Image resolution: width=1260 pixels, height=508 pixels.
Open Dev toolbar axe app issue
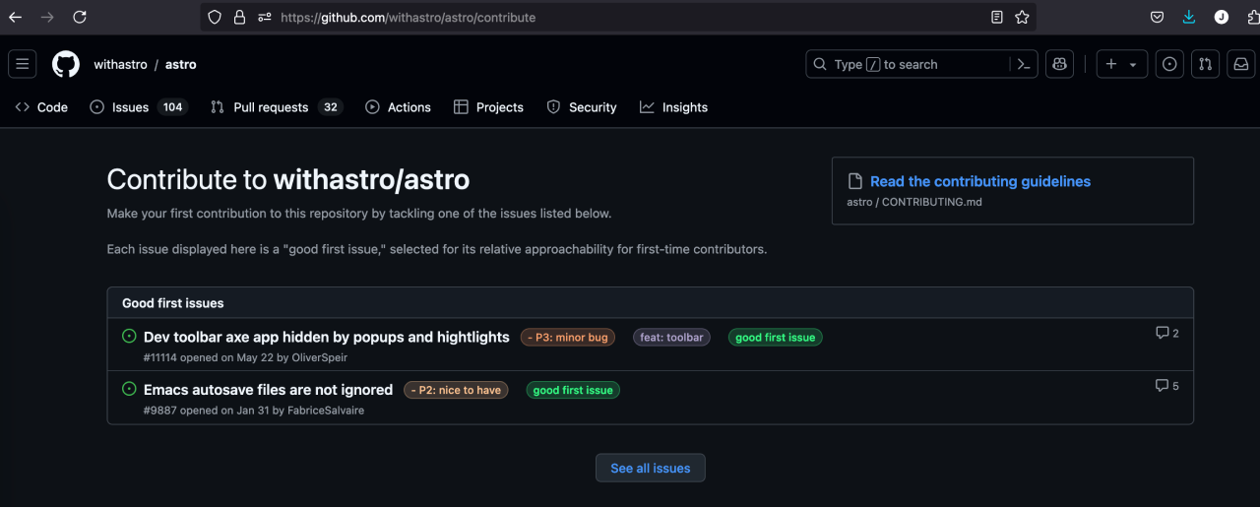point(326,337)
